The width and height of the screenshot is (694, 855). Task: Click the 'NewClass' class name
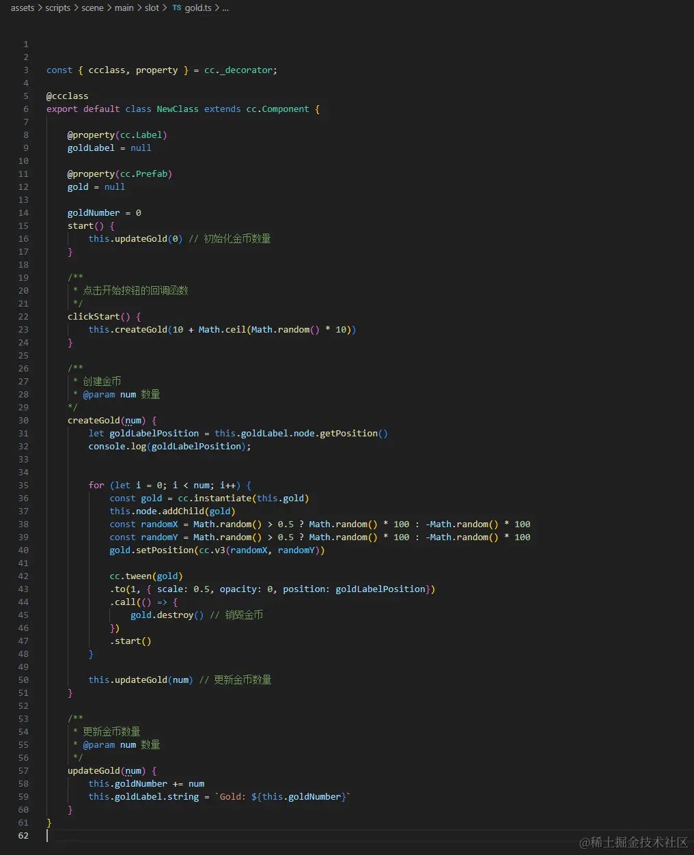178,109
